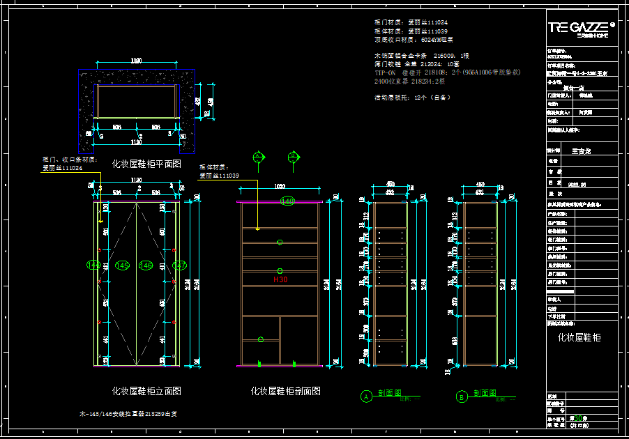The image size is (629, 439).
Task: Click the 顶底收口材质: 6024YM哑黑 note
Action: (x=414, y=40)
